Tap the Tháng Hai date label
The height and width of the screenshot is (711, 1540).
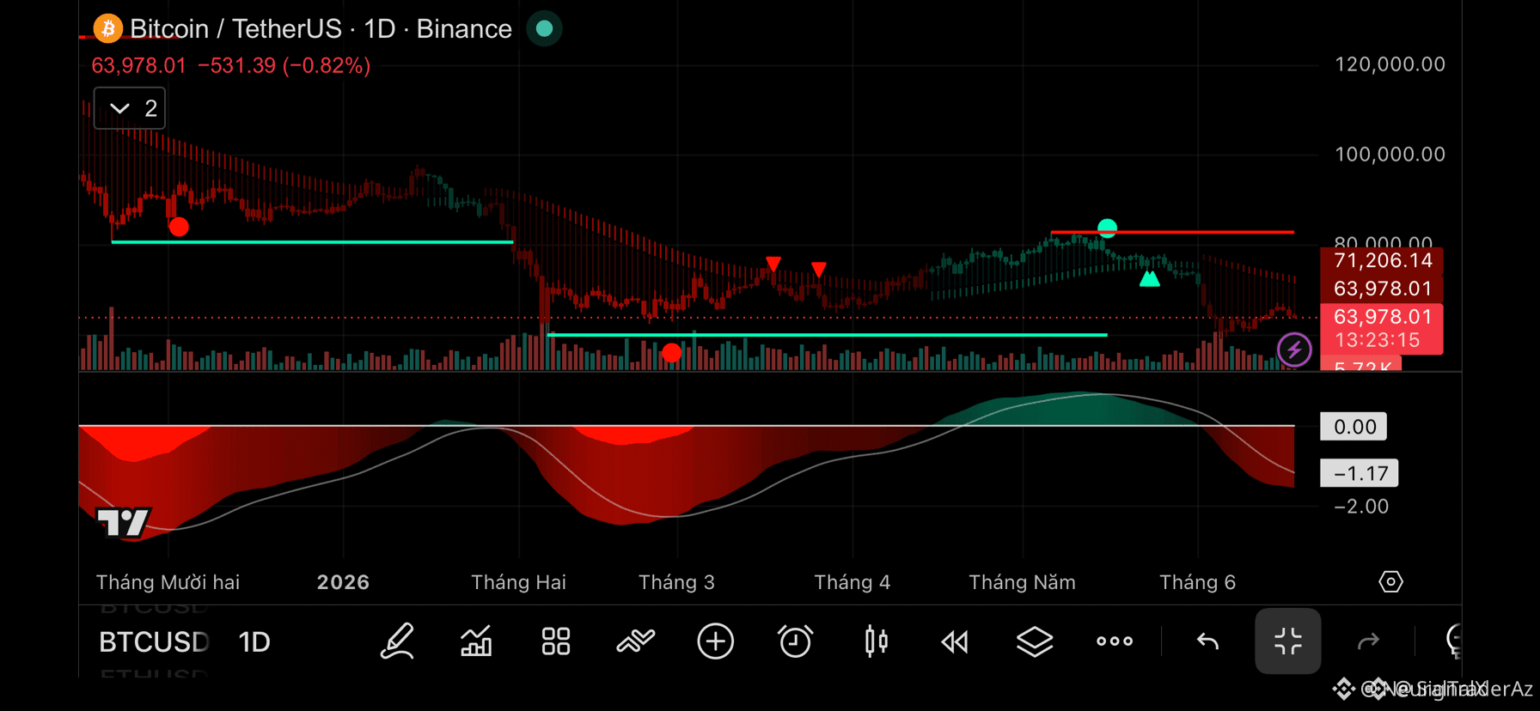pos(518,582)
